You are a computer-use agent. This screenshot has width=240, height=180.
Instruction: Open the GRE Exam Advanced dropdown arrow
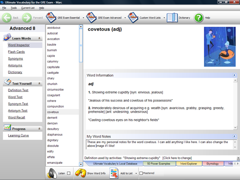pyautogui.click(x=125, y=18)
